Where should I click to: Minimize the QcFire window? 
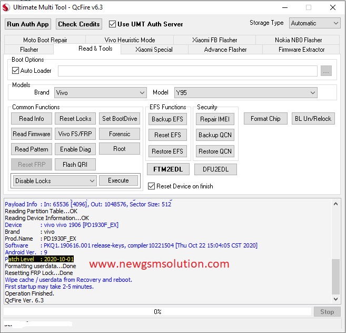click(x=285, y=7)
